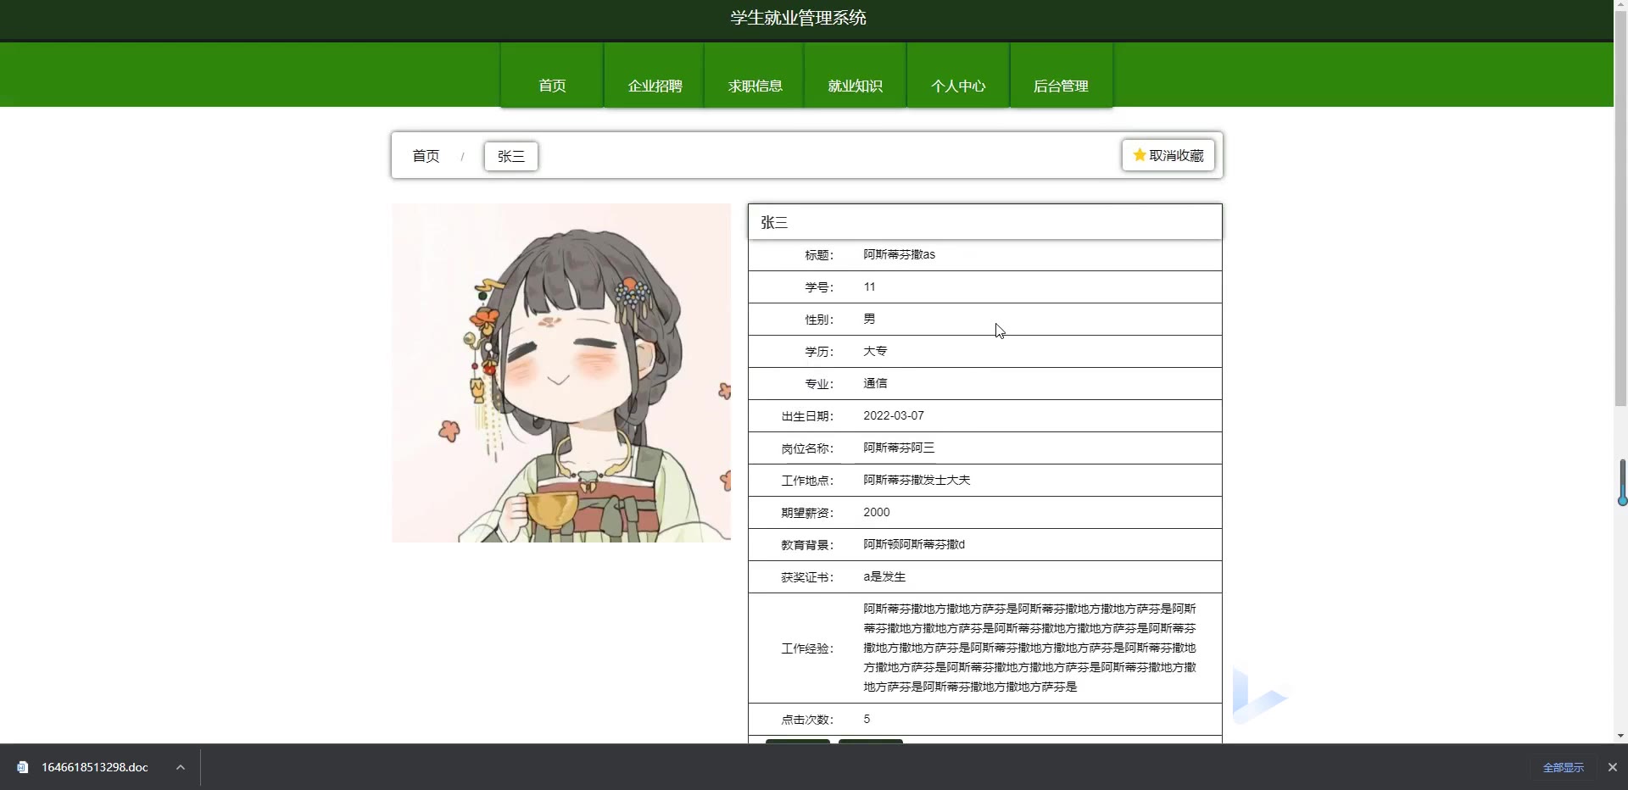Open the 企业招聘 navigation tab
The image size is (1628, 790).
[x=655, y=75]
